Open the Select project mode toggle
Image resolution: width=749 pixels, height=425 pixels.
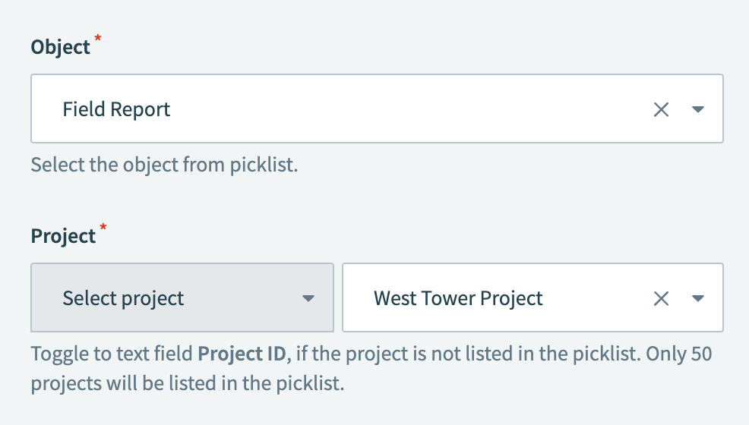click(x=182, y=298)
